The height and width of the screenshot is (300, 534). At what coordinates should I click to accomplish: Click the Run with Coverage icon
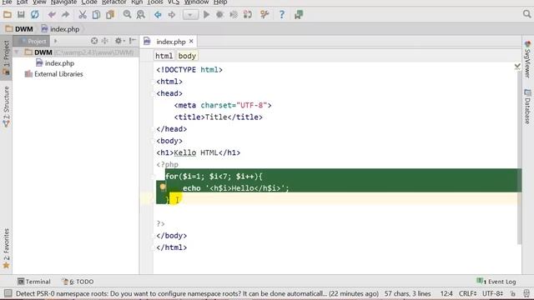(x=234, y=15)
